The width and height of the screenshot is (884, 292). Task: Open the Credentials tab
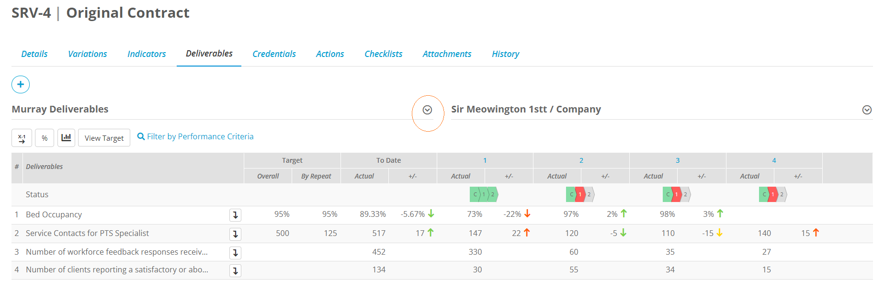coord(274,54)
